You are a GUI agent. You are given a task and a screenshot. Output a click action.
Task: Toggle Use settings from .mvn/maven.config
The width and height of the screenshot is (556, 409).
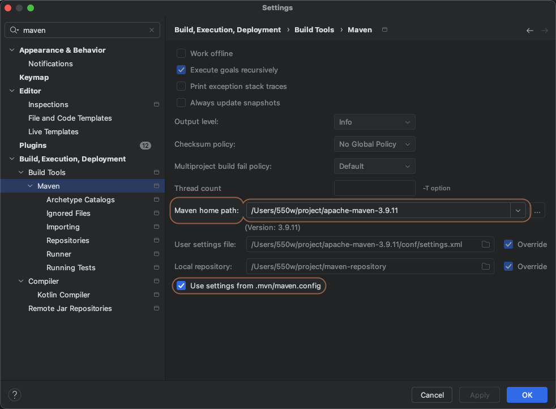click(181, 286)
